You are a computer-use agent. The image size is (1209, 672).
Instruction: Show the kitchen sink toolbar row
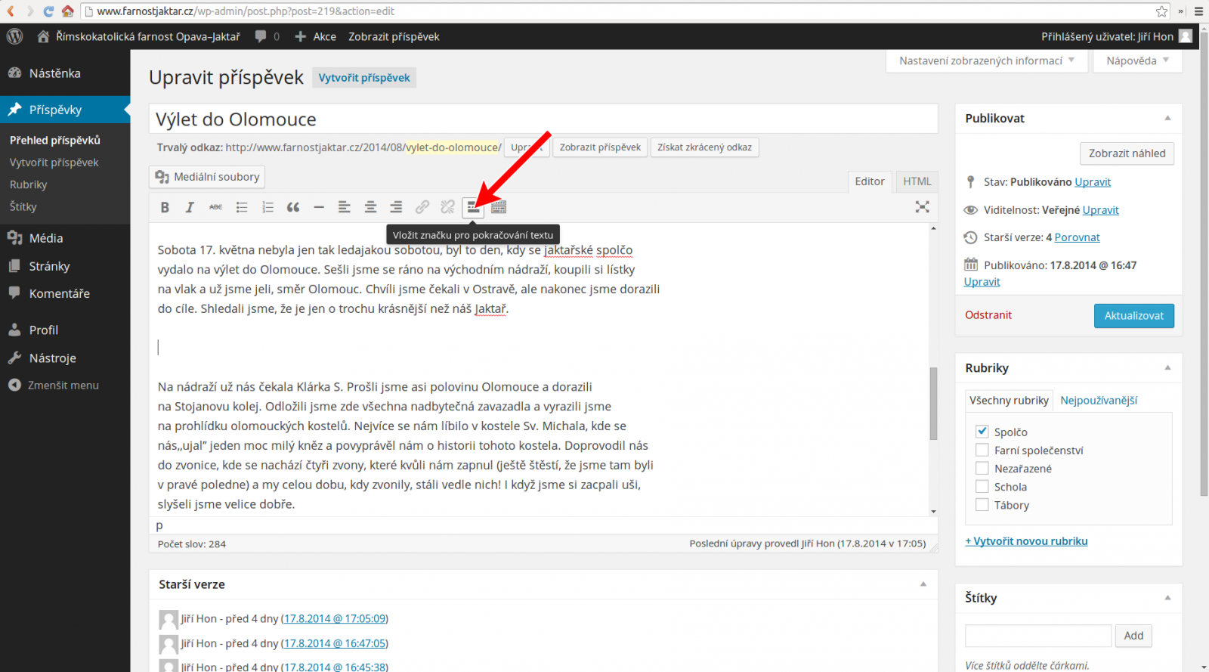[x=499, y=207]
